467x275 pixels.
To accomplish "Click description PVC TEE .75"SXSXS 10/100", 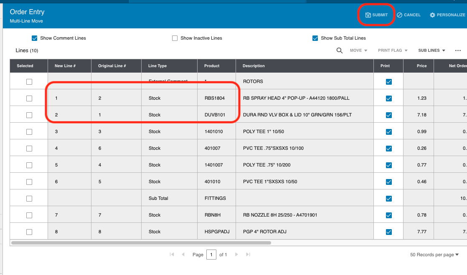I will point(274,148).
